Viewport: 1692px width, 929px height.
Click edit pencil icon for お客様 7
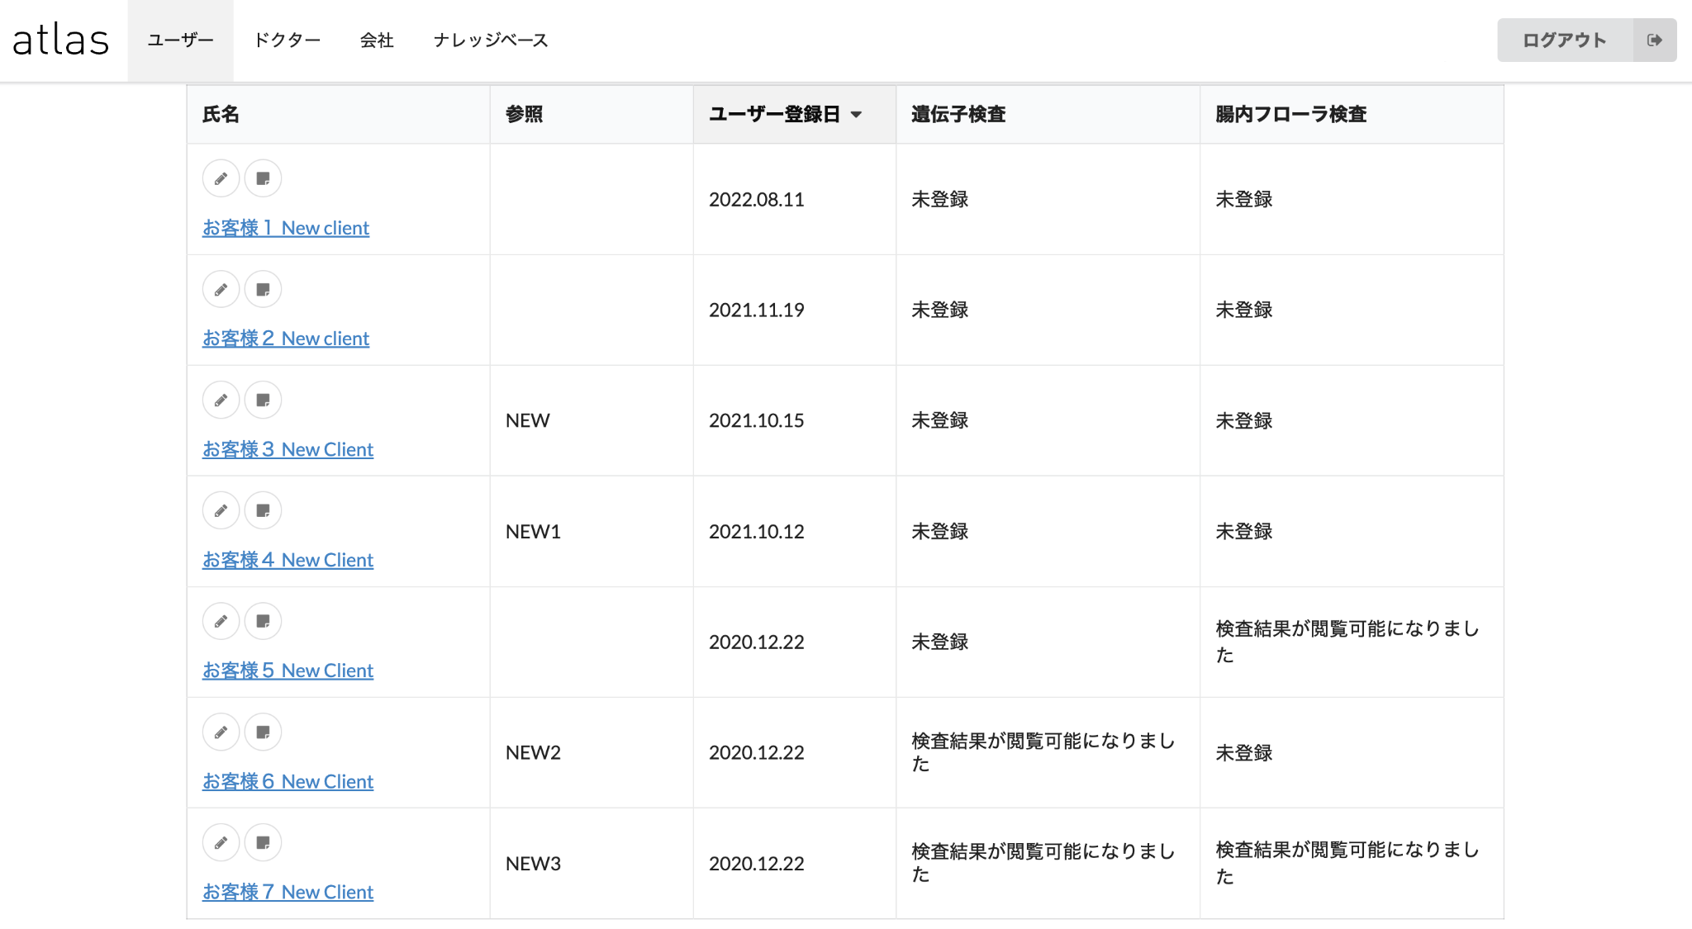tap(221, 842)
